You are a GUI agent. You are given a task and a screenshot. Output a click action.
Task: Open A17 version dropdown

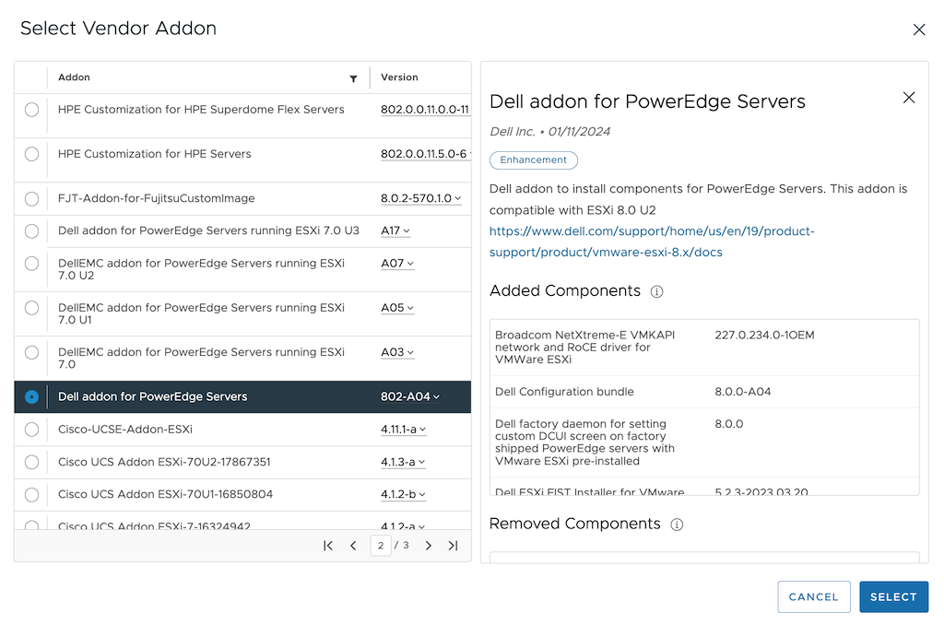click(x=396, y=230)
